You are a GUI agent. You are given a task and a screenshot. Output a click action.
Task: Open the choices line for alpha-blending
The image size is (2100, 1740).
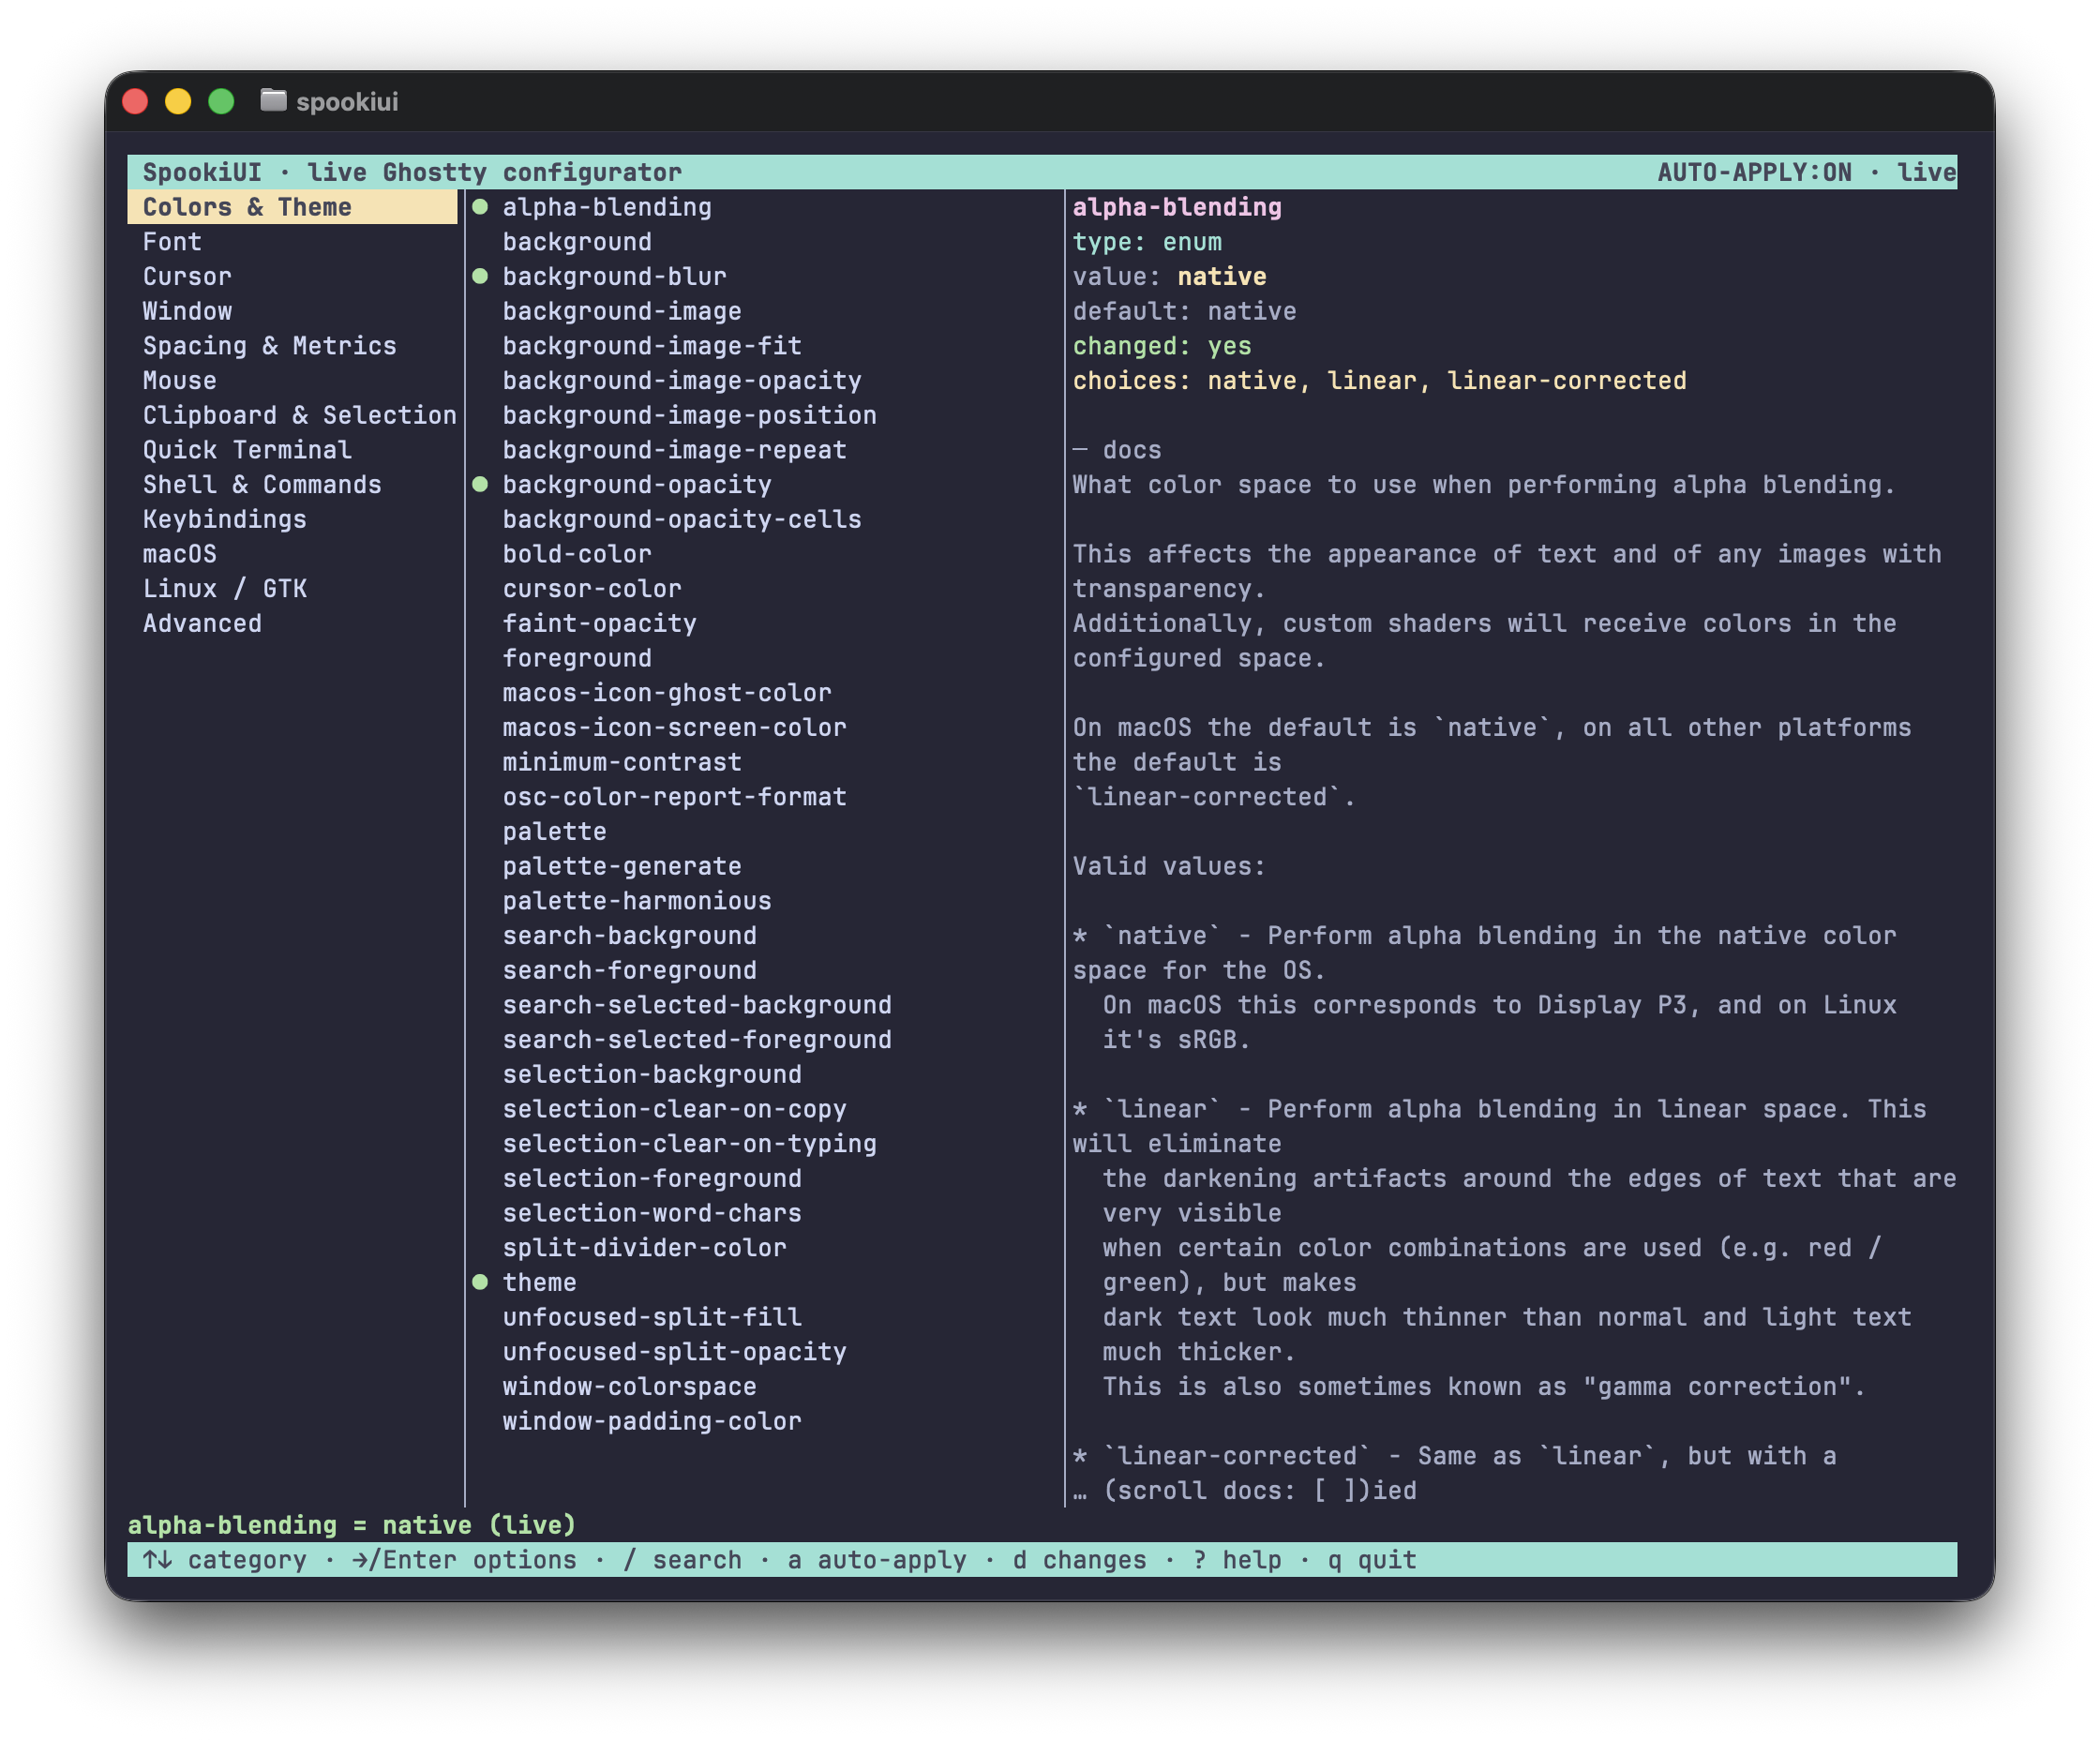[1379, 380]
